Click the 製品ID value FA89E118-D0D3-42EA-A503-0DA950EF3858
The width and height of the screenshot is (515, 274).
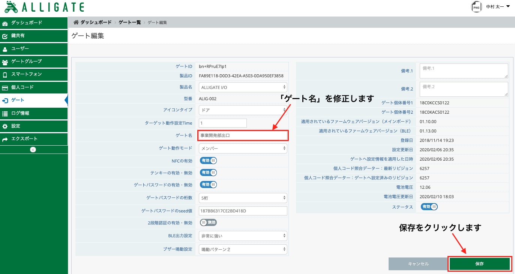(241, 76)
